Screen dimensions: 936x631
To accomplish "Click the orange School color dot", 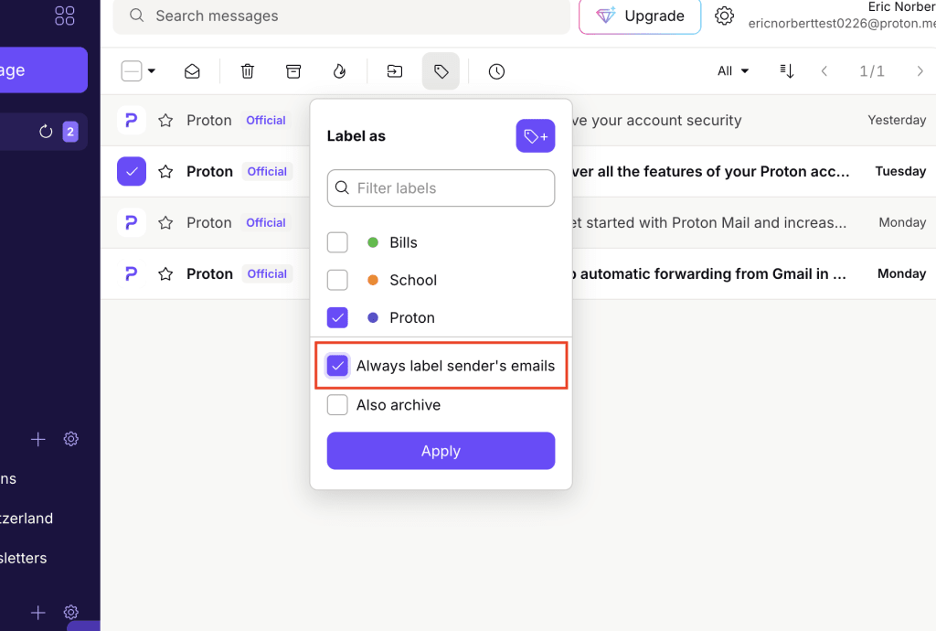I will (373, 280).
